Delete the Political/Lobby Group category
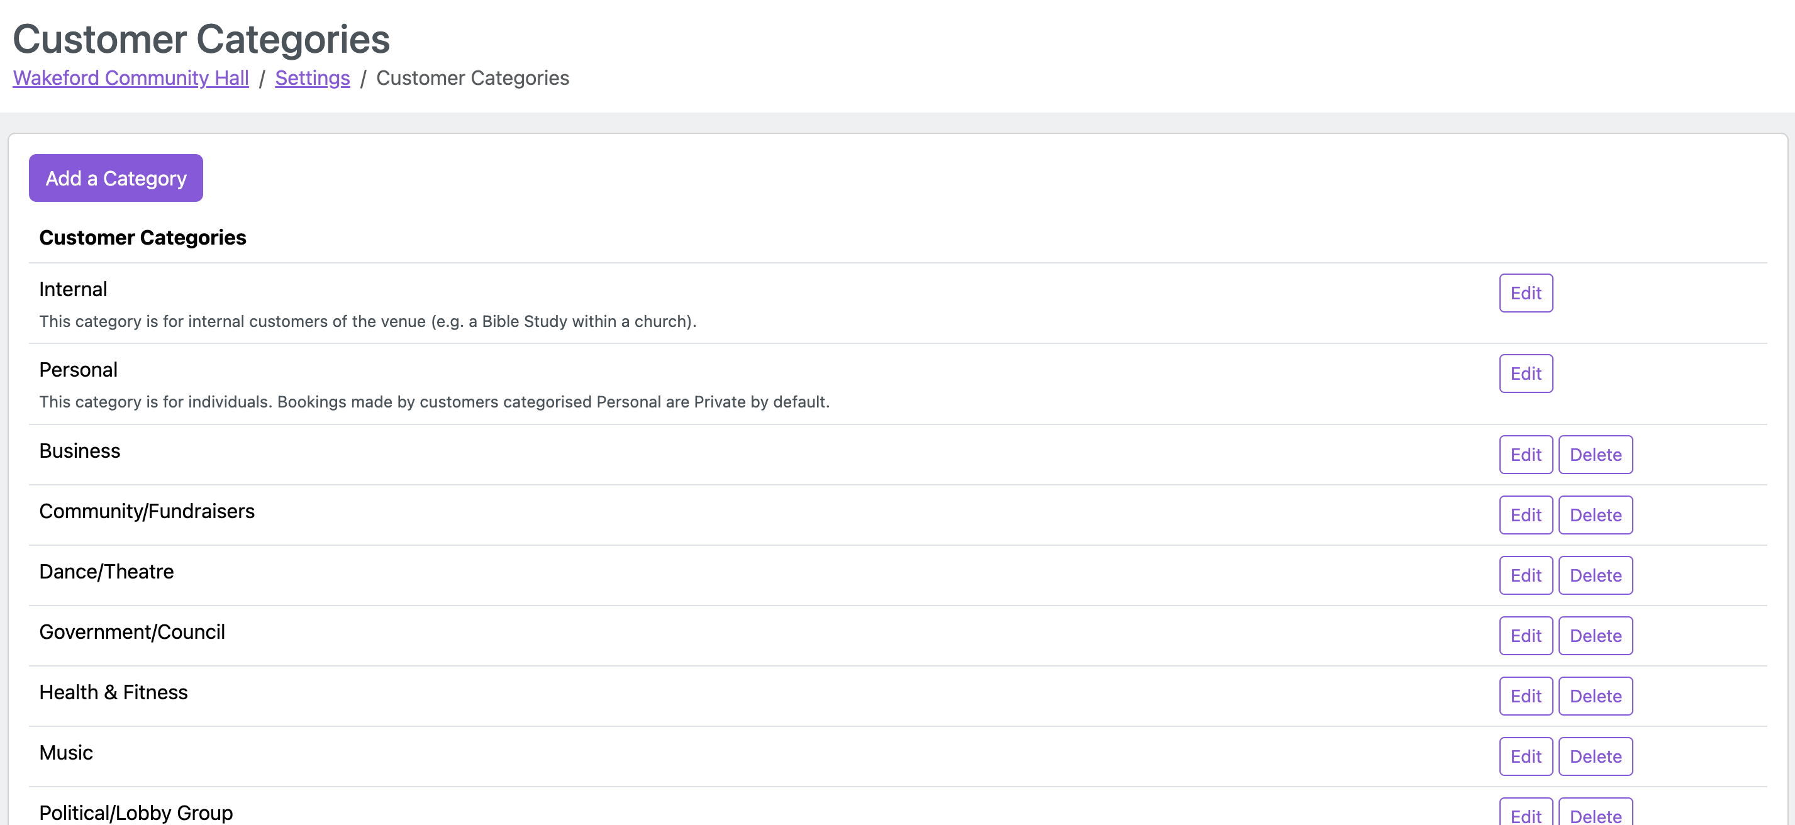 click(x=1595, y=814)
